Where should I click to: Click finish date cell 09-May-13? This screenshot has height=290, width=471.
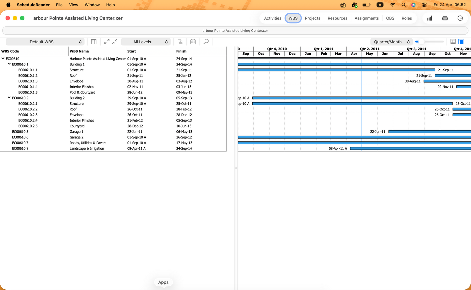click(x=184, y=93)
